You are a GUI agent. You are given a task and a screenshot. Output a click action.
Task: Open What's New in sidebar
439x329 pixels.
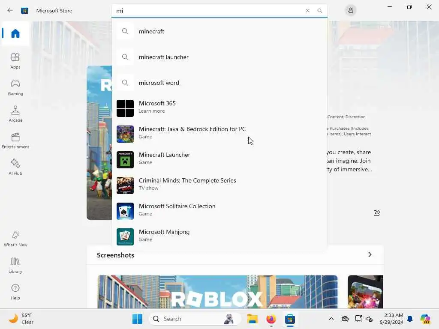15,239
